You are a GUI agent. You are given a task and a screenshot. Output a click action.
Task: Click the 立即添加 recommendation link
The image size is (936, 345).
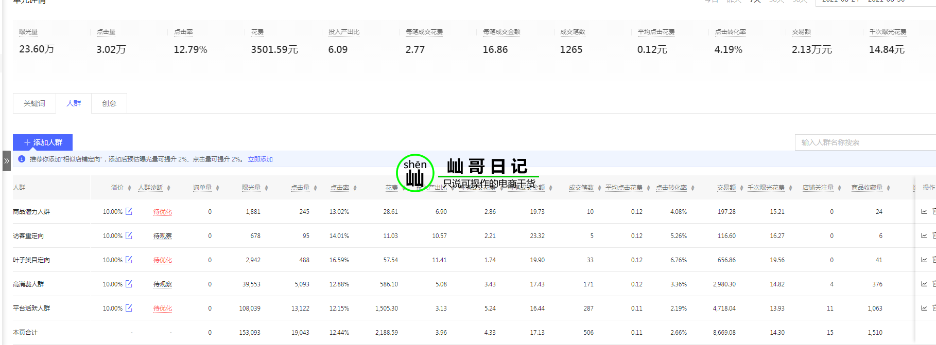click(x=260, y=159)
